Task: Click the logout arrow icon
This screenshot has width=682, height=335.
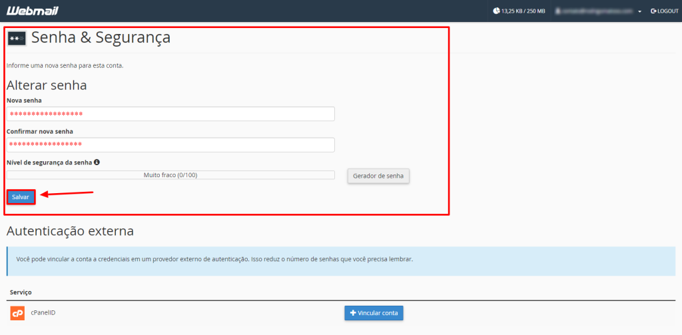Action: pos(653,11)
